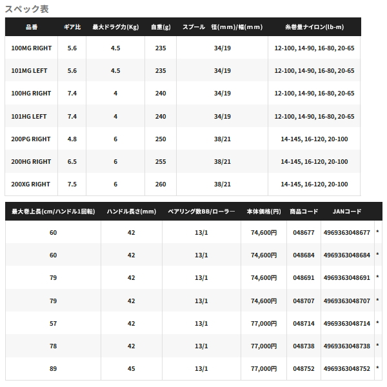Select product code 048677
Screen dimensions: 387x387
pyautogui.click(x=304, y=232)
